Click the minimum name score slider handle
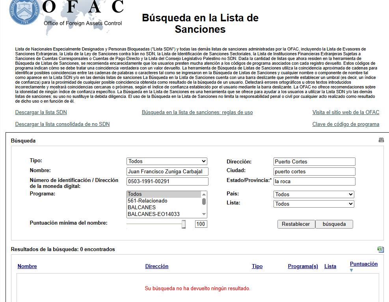Viewport: 389px width, 302px height. (x=183, y=224)
